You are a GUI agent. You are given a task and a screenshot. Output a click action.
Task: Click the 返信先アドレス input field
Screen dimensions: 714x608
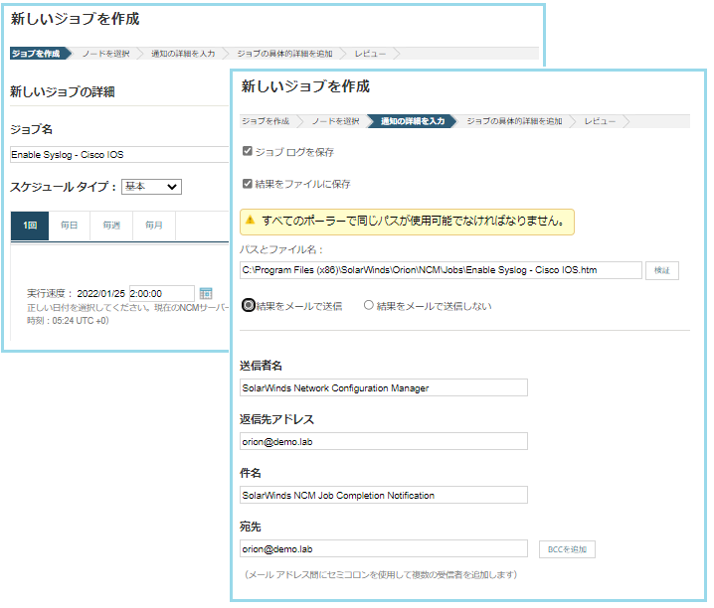384,441
